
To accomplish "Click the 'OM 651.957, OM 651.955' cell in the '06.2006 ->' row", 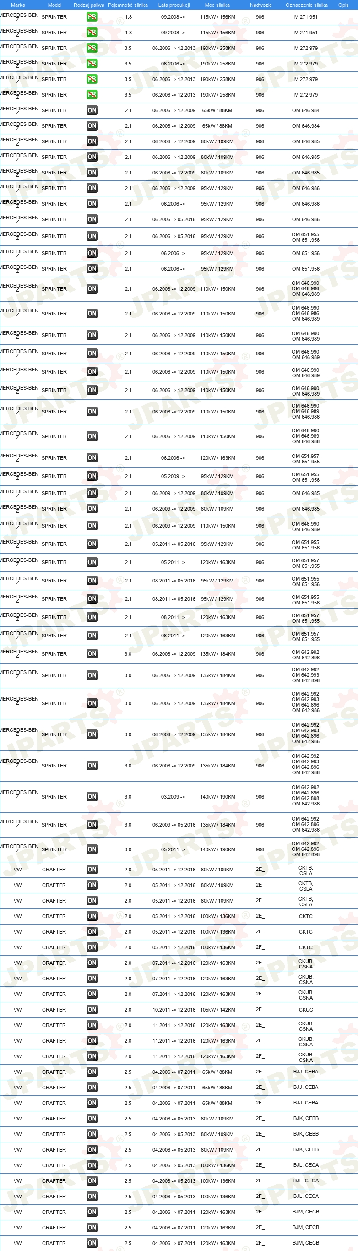I will point(306,459).
